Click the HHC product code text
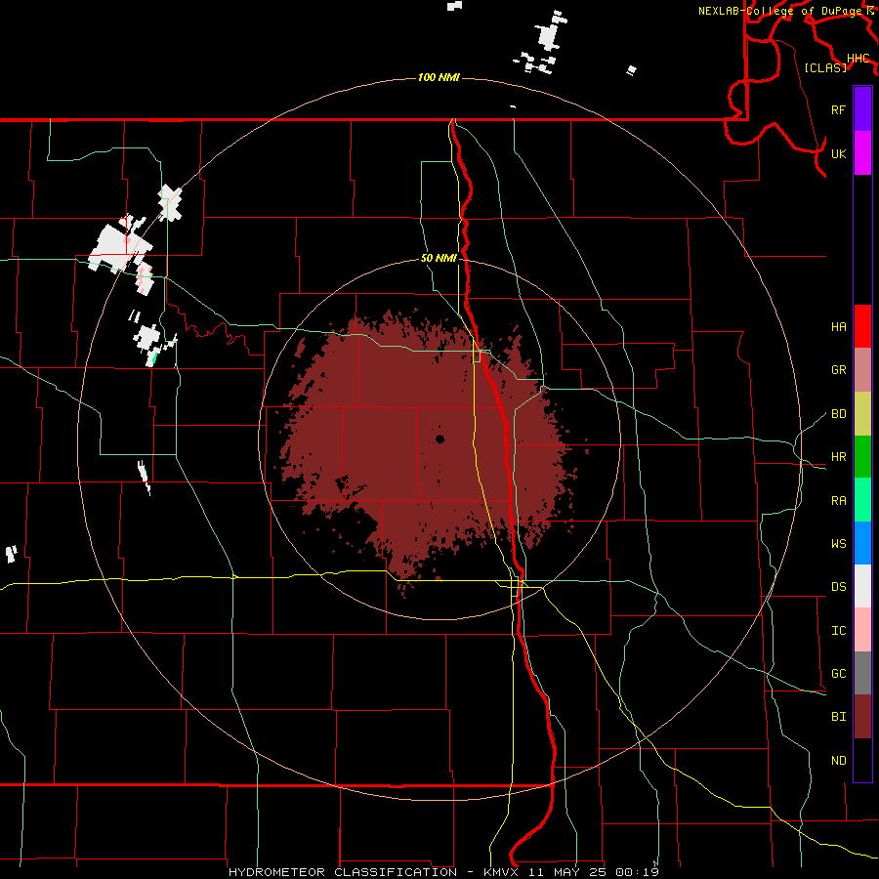 click(x=858, y=59)
